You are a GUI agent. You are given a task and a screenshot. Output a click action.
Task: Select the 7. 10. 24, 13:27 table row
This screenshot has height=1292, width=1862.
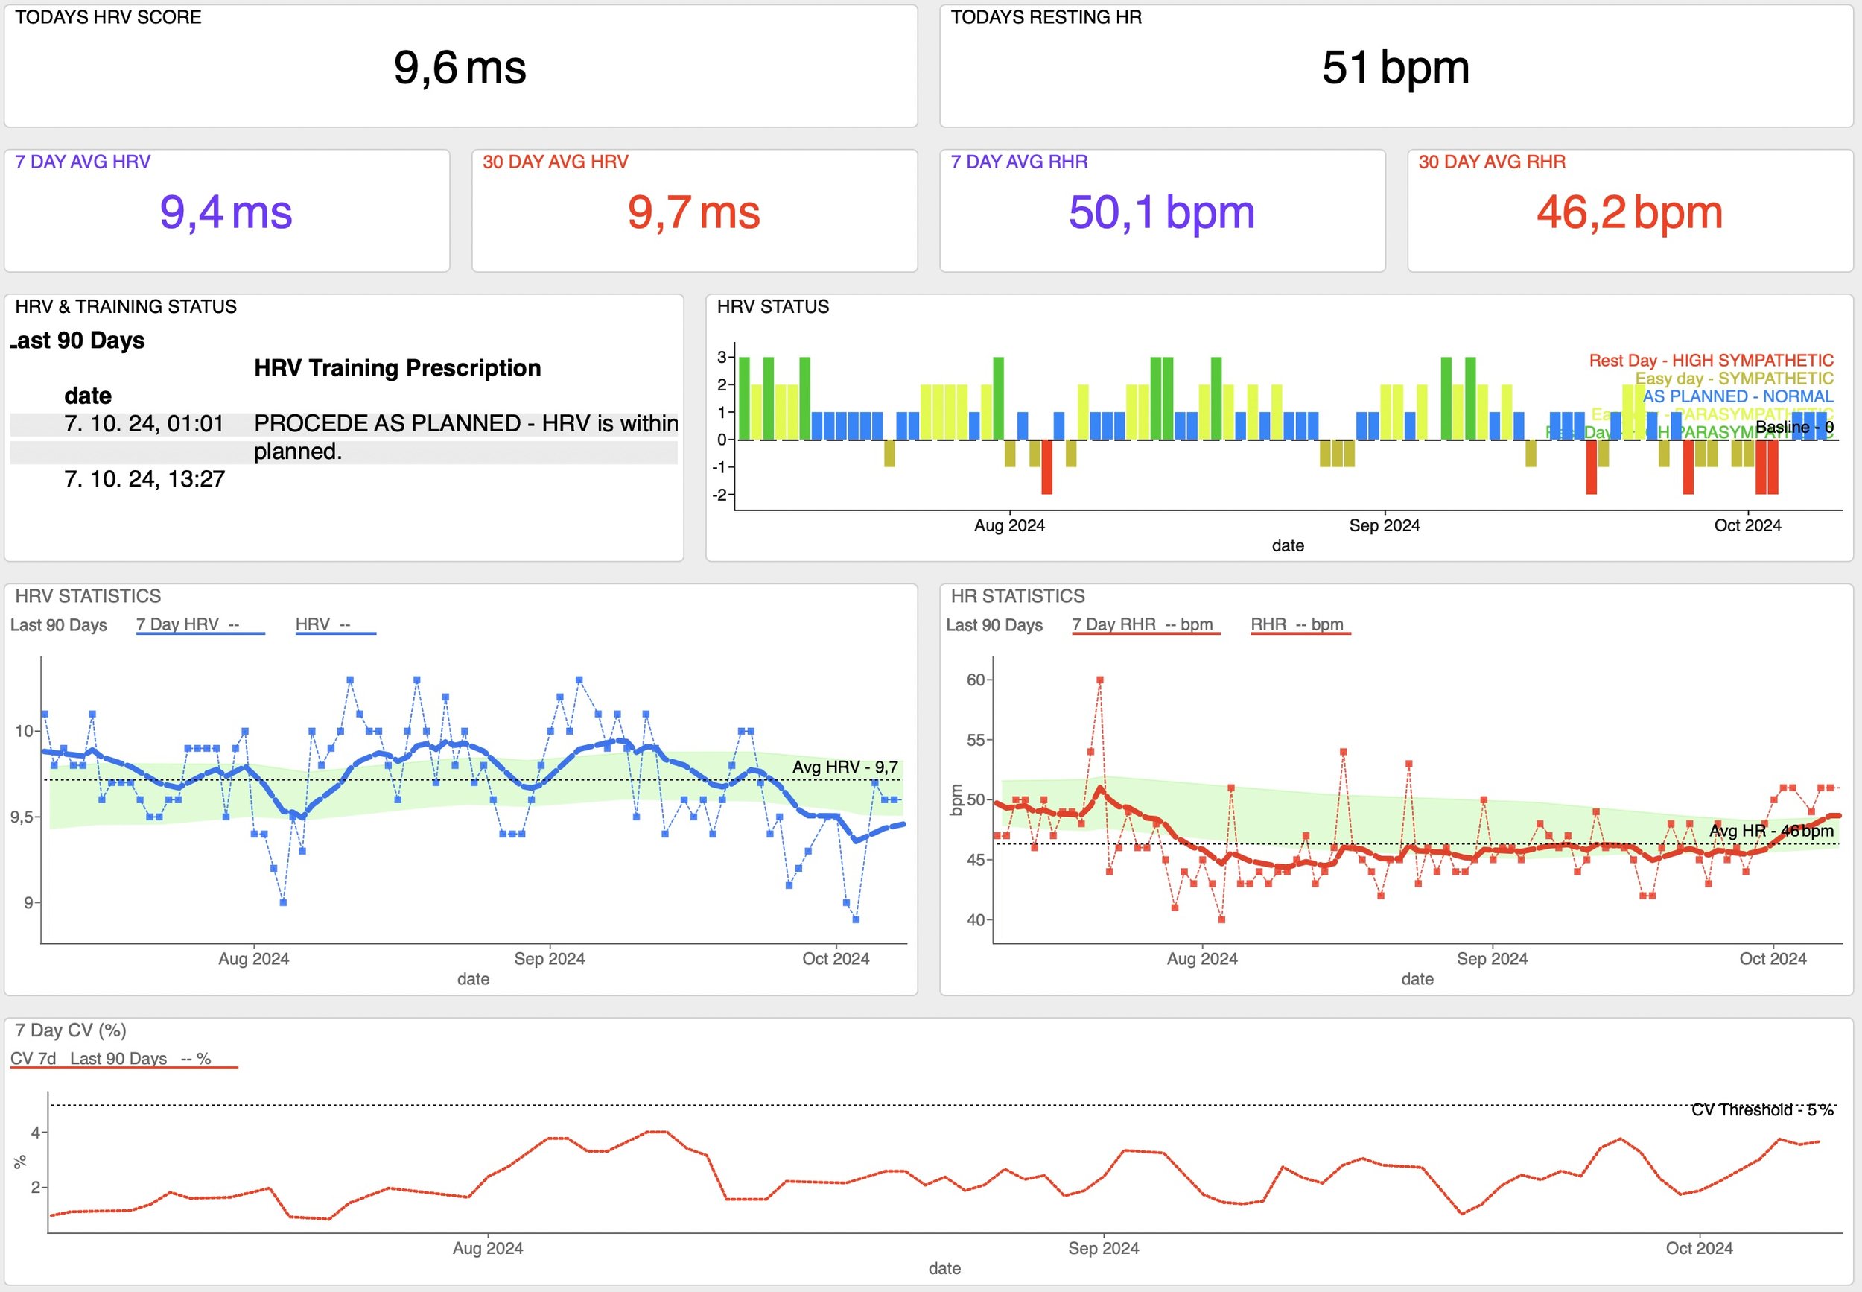tap(144, 479)
